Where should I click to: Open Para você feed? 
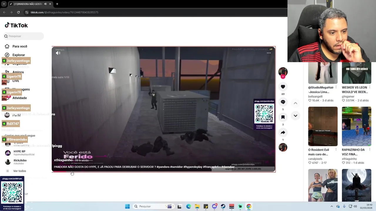20,46
